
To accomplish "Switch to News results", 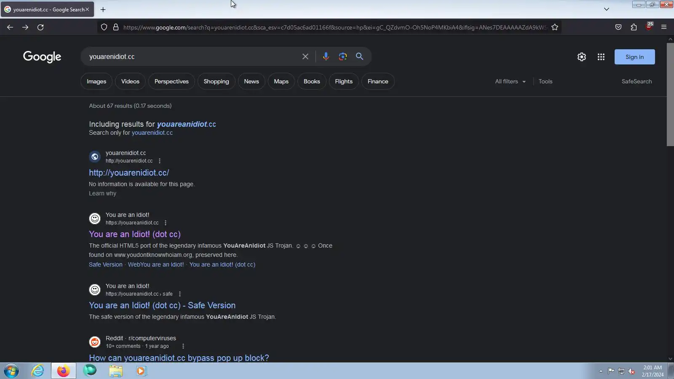I will point(251,82).
